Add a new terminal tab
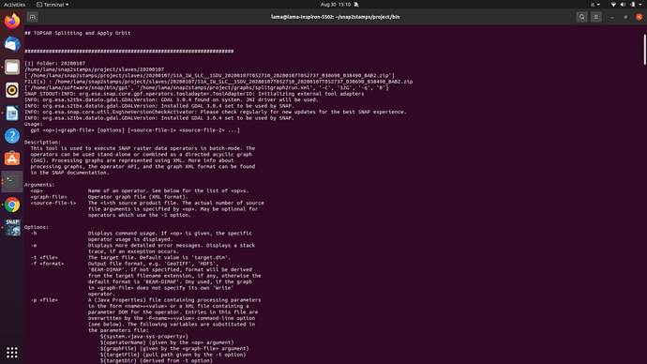Viewport: 647px width, 364px height. tap(32, 17)
